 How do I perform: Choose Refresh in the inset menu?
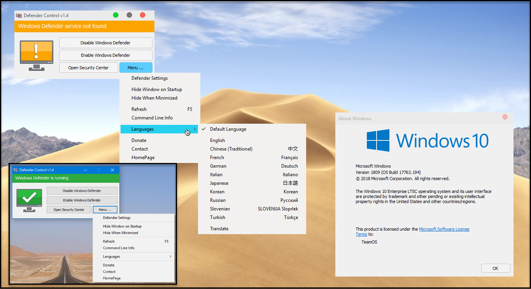pyautogui.click(x=134, y=242)
